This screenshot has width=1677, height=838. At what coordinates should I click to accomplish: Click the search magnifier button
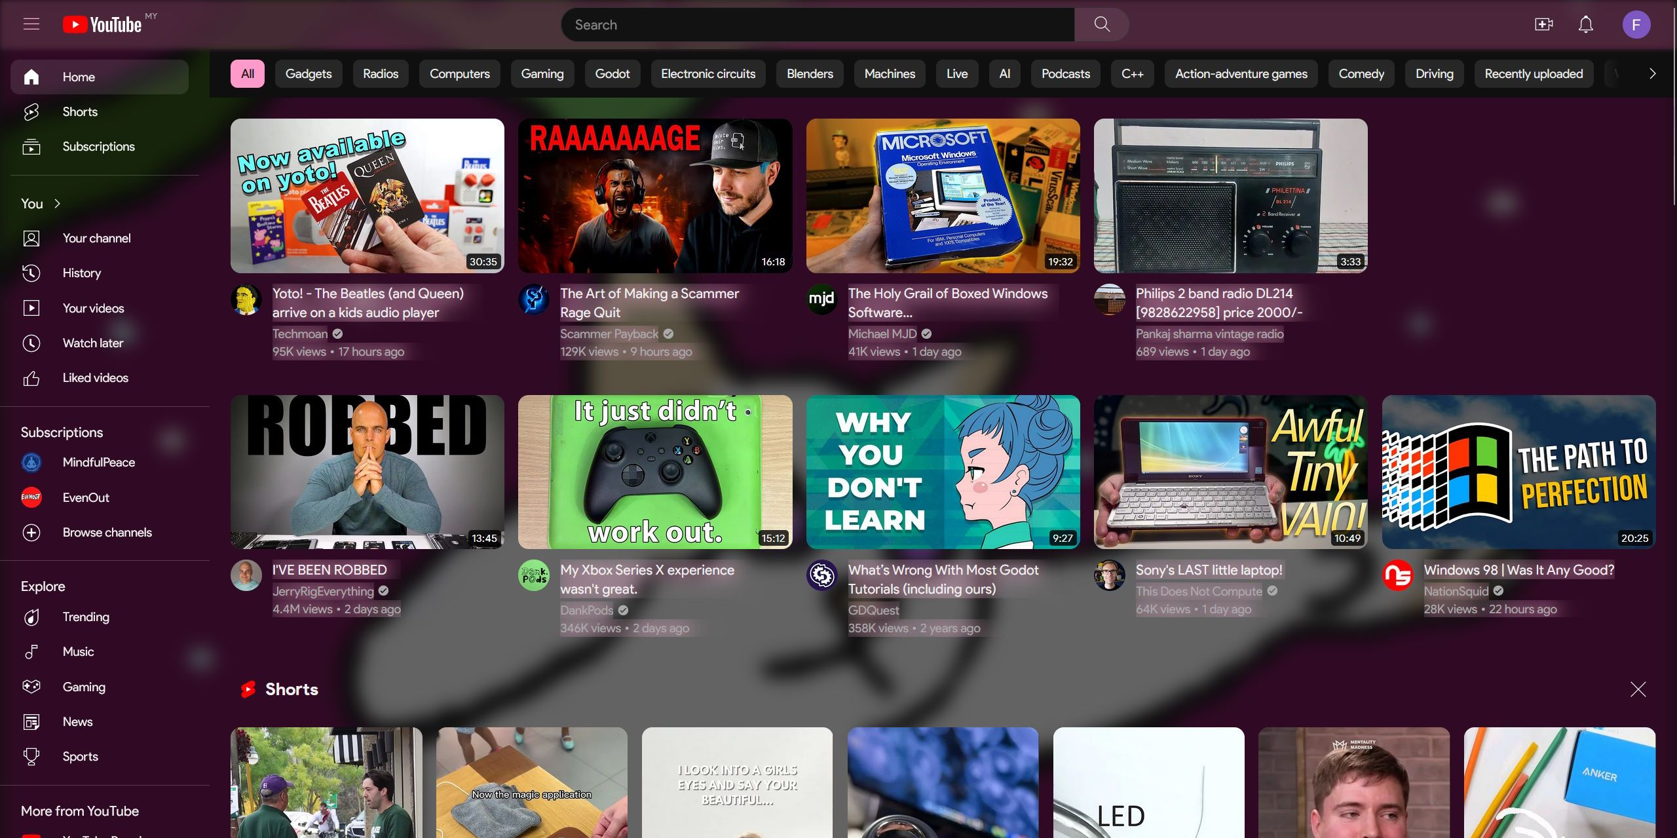coord(1102,24)
